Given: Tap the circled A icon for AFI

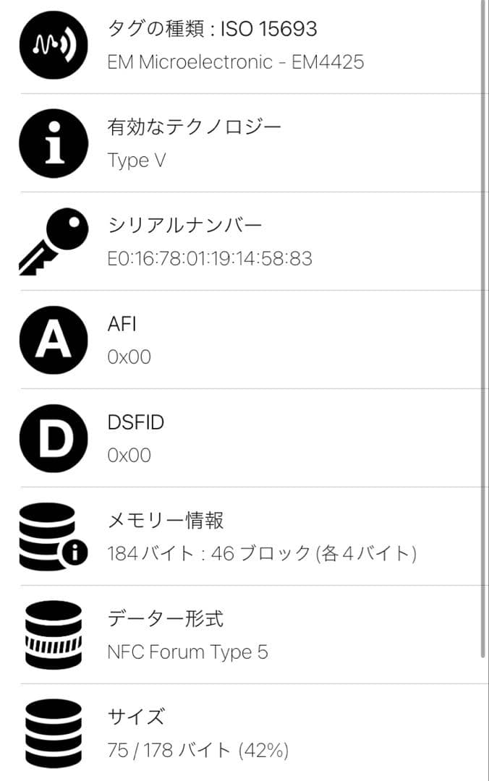Looking at the screenshot, I should 54,340.
